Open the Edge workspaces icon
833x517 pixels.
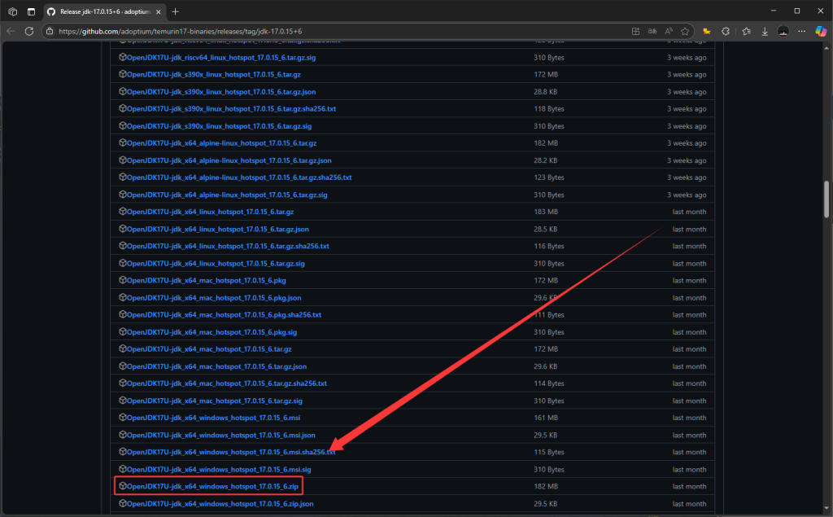click(13, 11)
